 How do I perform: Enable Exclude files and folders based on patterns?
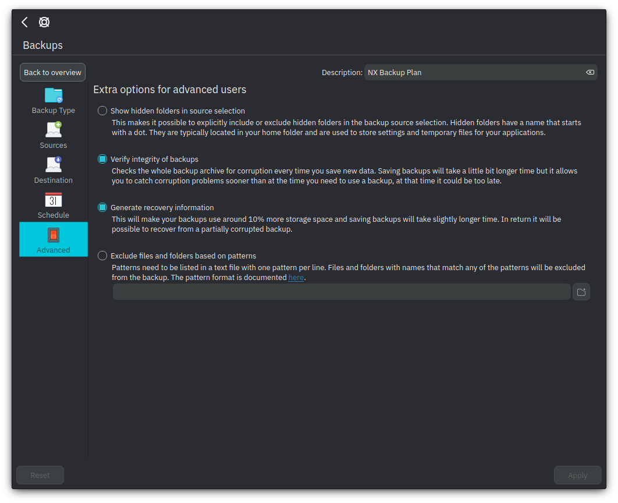pyautogui.click(x=102, y=256)
